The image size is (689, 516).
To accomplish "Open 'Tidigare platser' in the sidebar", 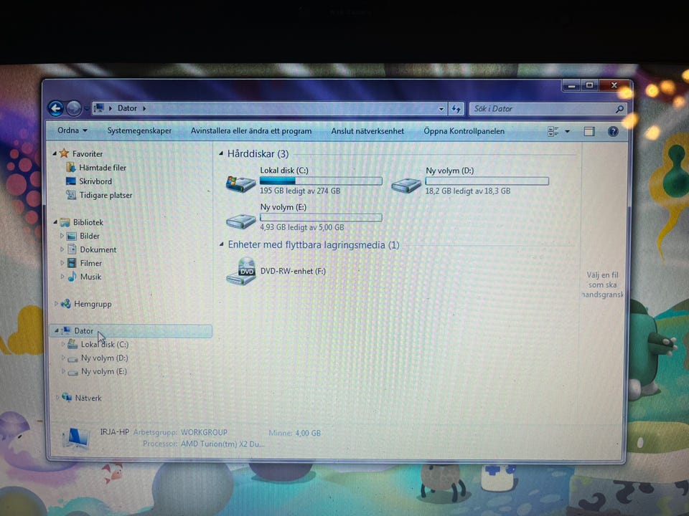I will click(106, 195).
